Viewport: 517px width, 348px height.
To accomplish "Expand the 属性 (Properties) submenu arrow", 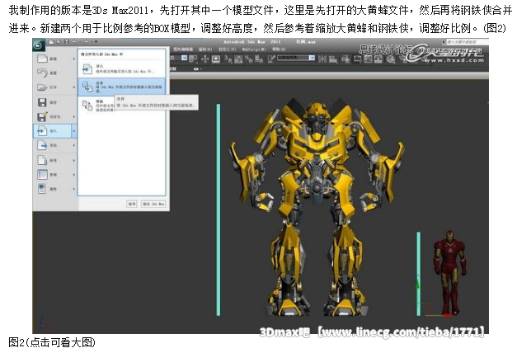I will pyautogui.click(x=74, y=189).
